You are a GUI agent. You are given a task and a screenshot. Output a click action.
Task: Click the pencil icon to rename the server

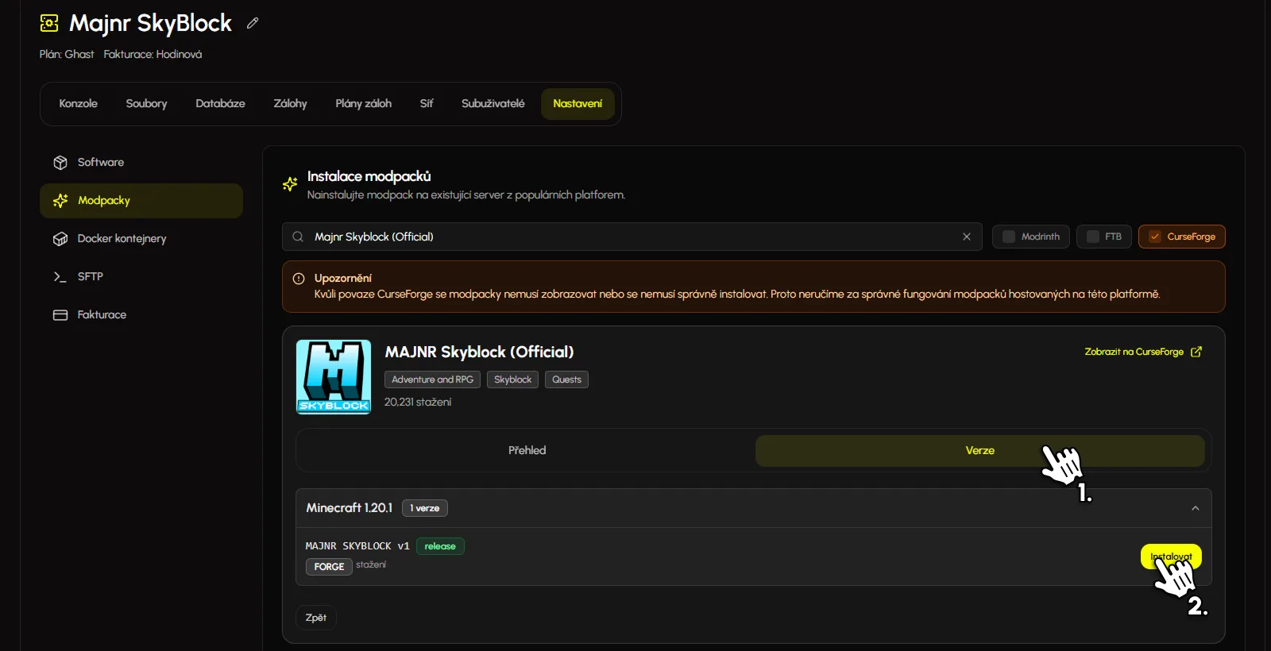(253, 23)
